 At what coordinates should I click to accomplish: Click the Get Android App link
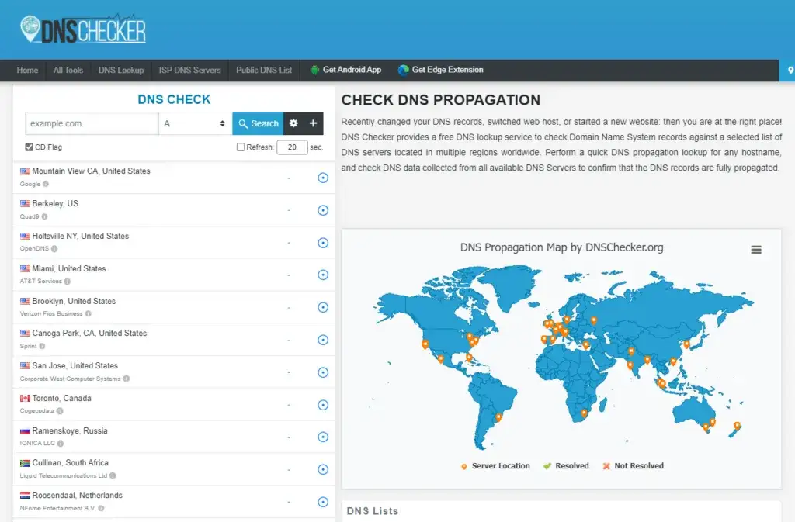pyautogui.click(x=345, y=70)
